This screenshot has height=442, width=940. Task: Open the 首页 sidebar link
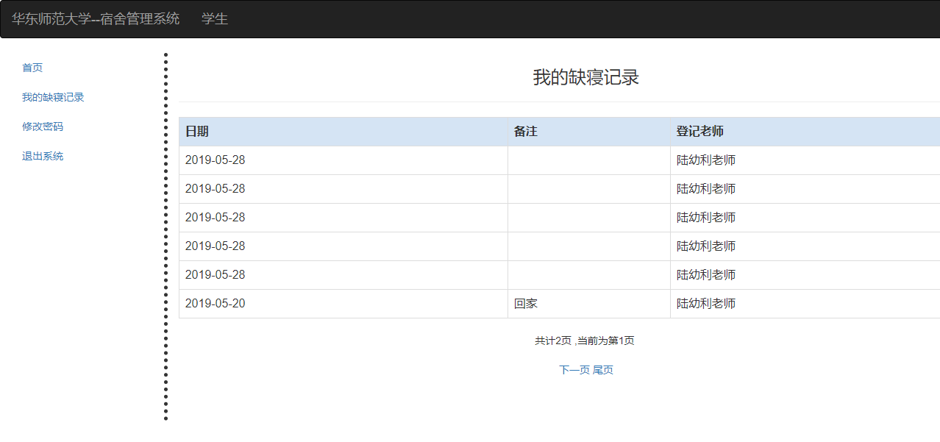pyautogui.click(x=32, y=68)
